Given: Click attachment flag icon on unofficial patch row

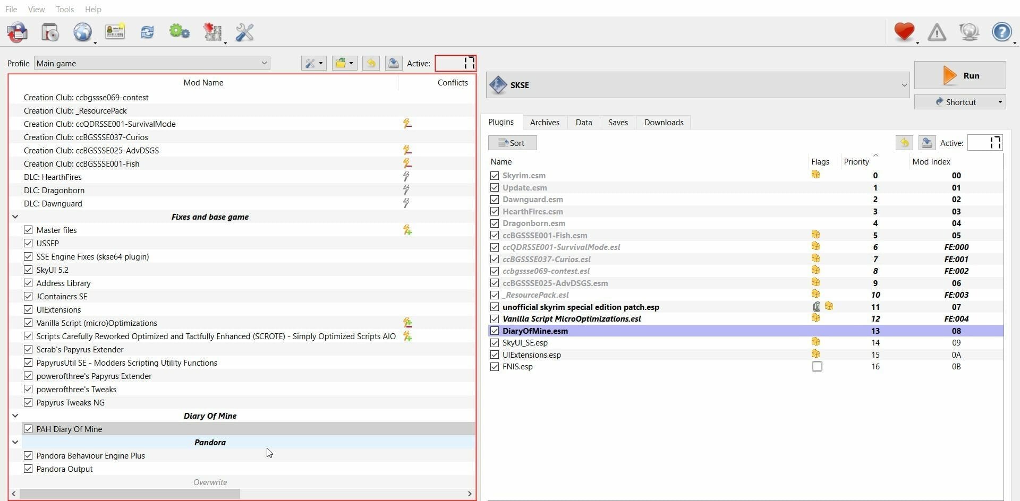Looking at the screenshot, I should click(x=817, y=307).
